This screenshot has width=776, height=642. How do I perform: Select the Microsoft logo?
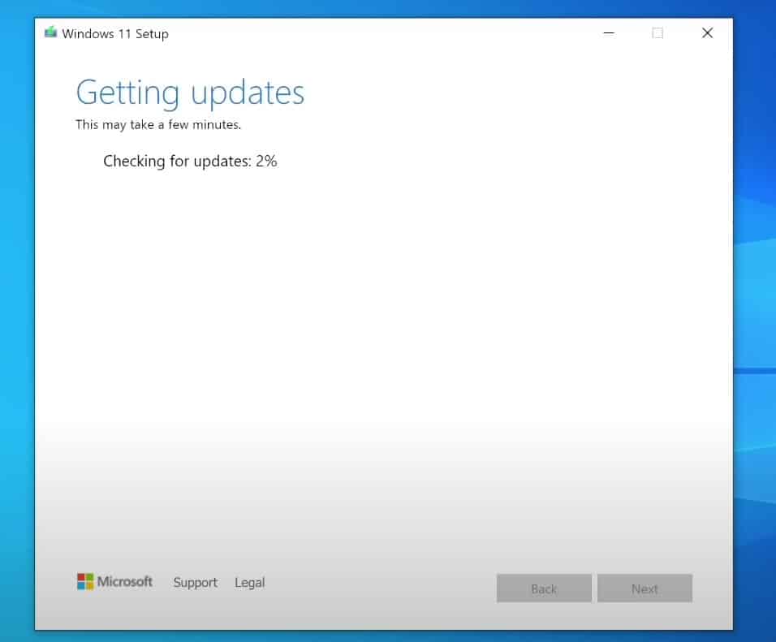pyautogui.click(x=114, y=581)
